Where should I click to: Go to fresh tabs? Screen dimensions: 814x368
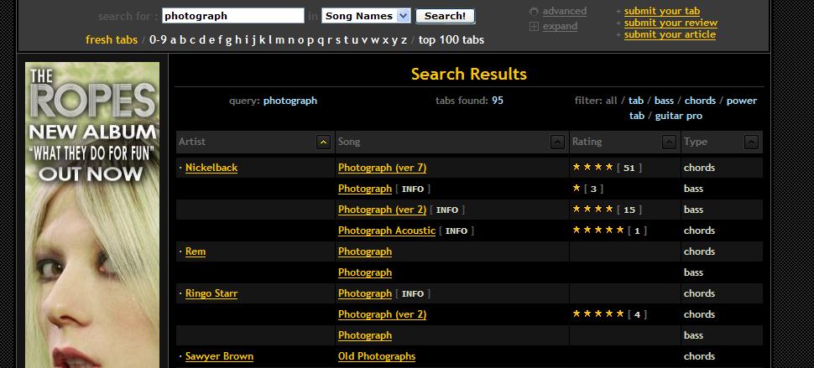point(112,40)
